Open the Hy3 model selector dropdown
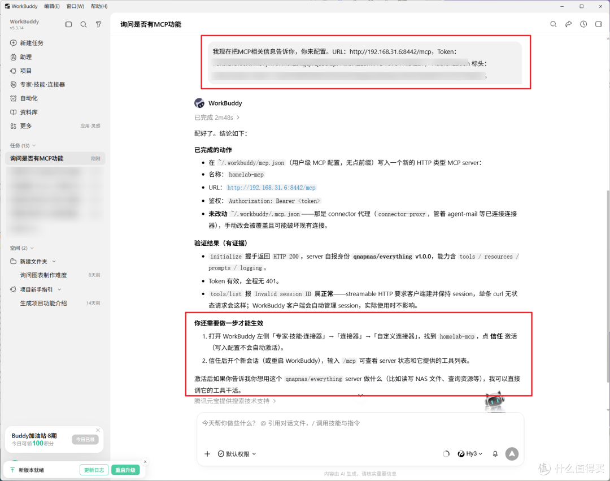The image size is (610, 481). (470, 454)
